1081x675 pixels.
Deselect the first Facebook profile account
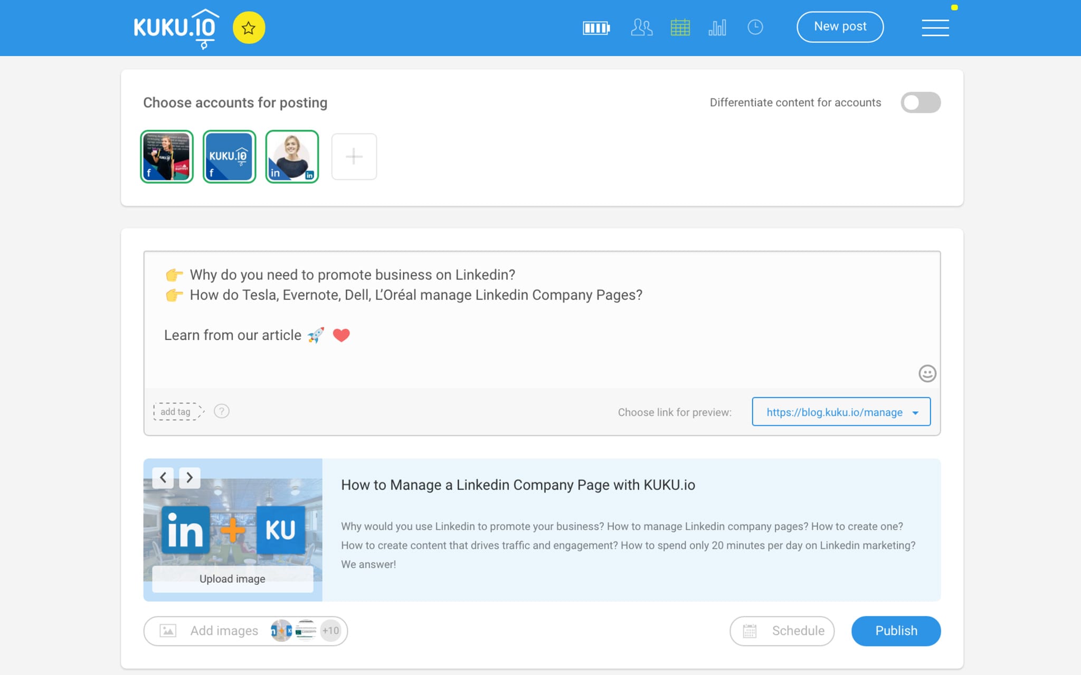pos(167,157)
